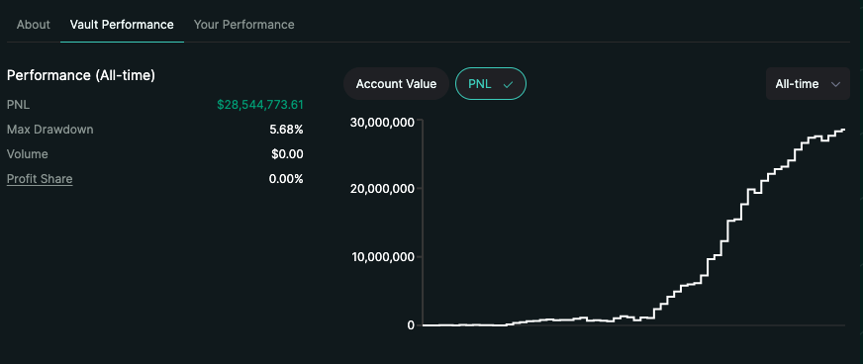The image size is (863, 364).
Task: Click the Volume $0.00 value
Action: 287,154
